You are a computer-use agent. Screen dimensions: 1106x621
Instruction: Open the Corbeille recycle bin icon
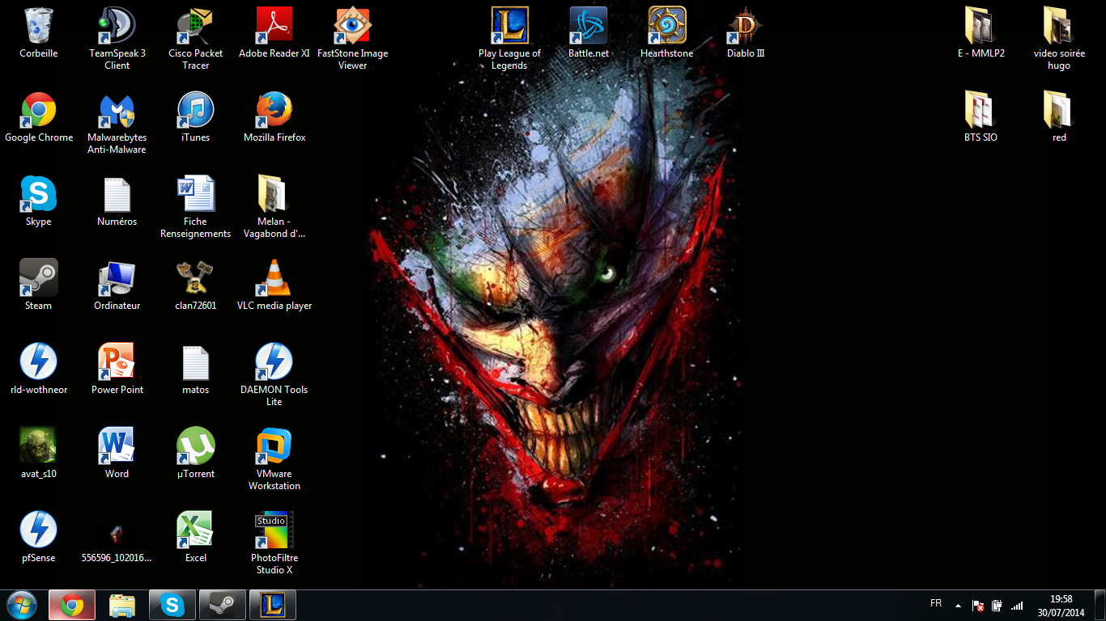point(38,26)
